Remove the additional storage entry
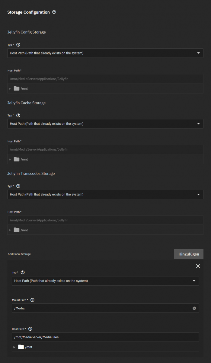The width and height of the screenshot is (211, 363). 198,266
